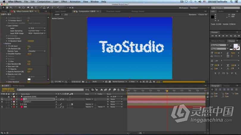This screenshot has height=135, width=241.
Task: Collapse the Particle group
Action: tap(4, 44)
